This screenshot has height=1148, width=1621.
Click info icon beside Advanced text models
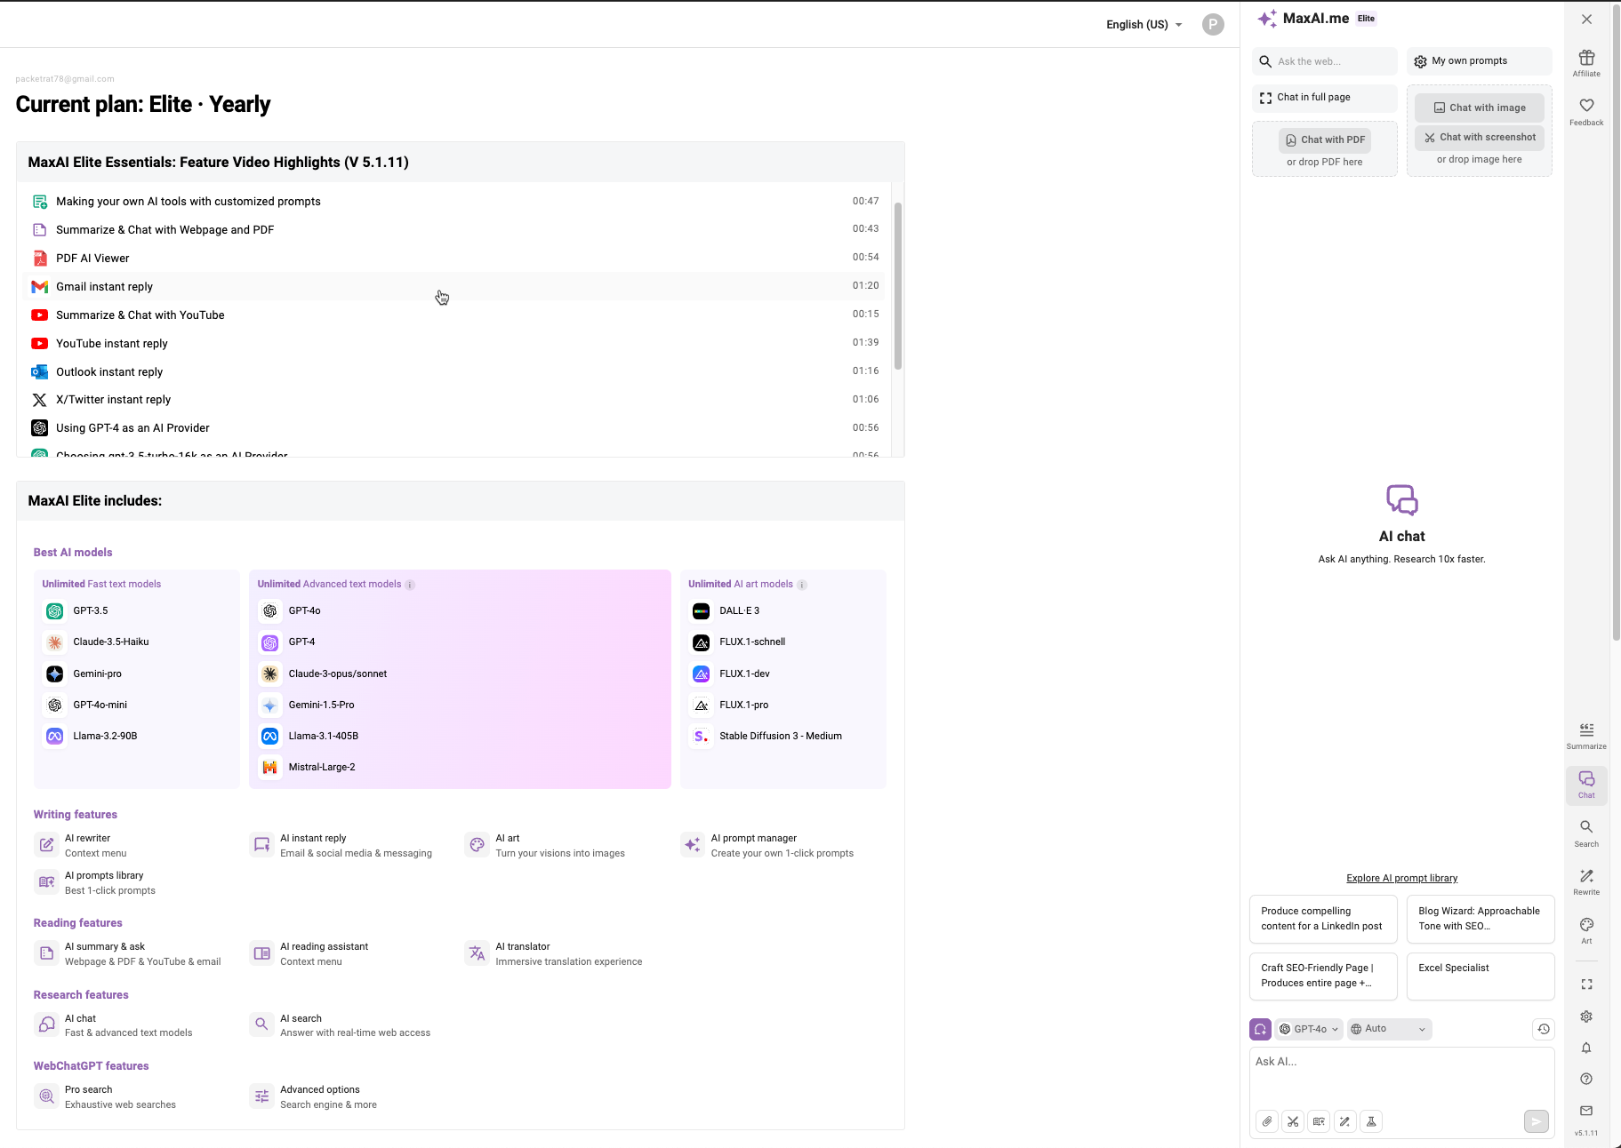point(410,585)
